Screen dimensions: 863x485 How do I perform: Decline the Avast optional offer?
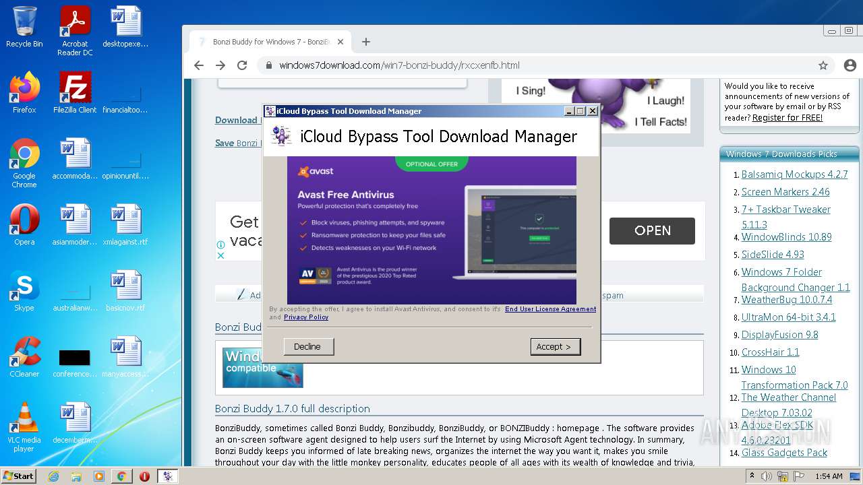coord(307,346)
